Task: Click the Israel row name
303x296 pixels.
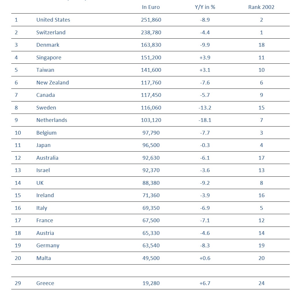Action: point(43,170)
